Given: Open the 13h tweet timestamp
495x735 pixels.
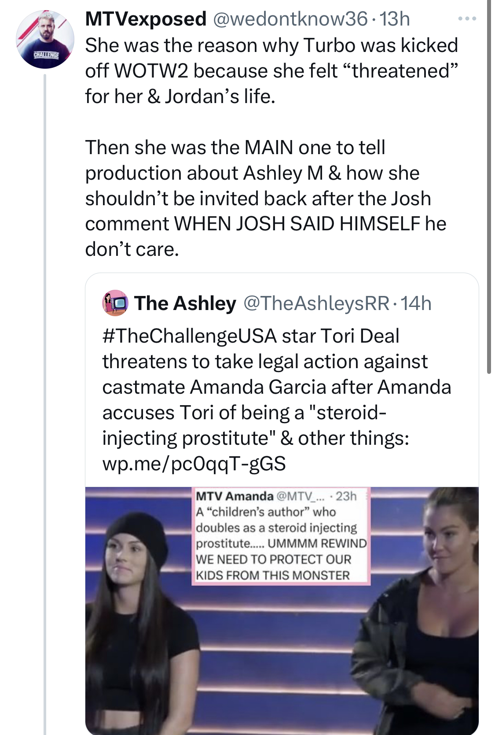Looking at the screenshot, I should pos(395,18).
